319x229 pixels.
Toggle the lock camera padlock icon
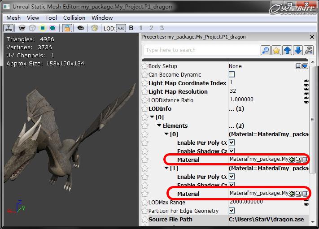point(67,28)
